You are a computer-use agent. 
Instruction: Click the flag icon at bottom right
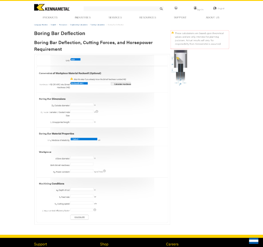pos(253,241)
